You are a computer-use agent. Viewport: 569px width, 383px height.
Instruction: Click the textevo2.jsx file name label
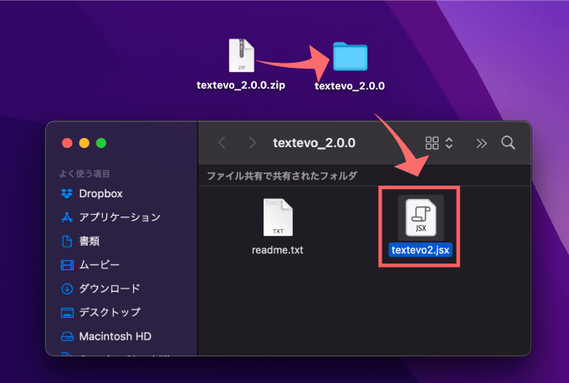420,250
